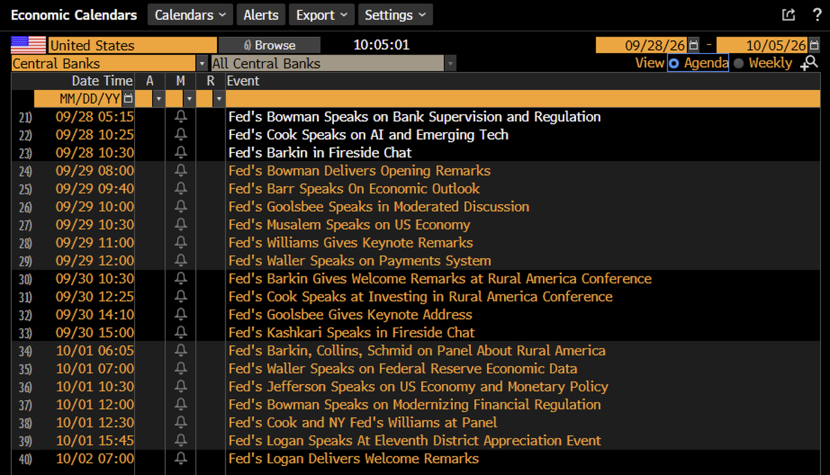Set alert bell for Cook Investing in Rural America
Image resolution: width=830 pixels, height=475 pixels.
(181, 297)
